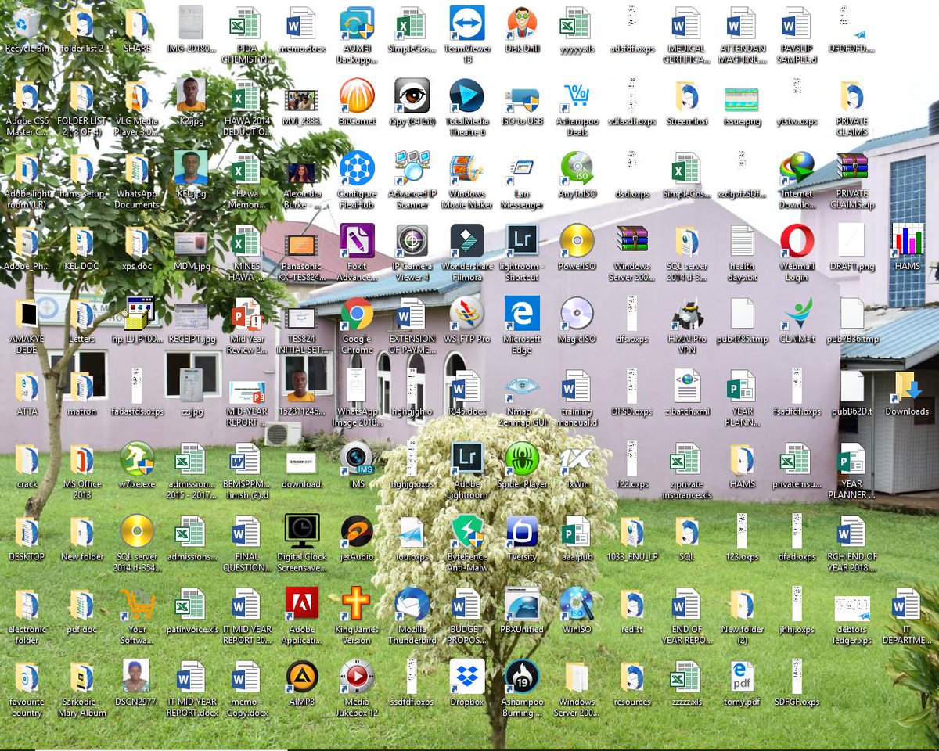939x751 pixels.
Task: Launch MagicISO
Action: coord(577,314)
